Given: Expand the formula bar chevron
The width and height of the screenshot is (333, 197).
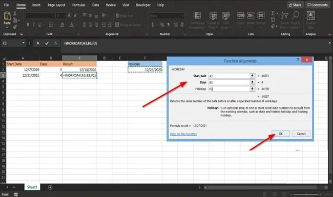Looking at the screenshot, I should point(329,43).
